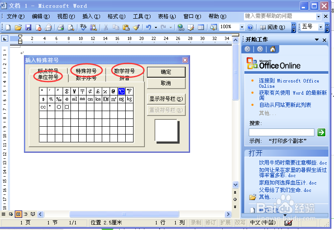Screen dimensions: 334x230
Task: Click the Research icon in the toolbar
Action: point(94,27)
